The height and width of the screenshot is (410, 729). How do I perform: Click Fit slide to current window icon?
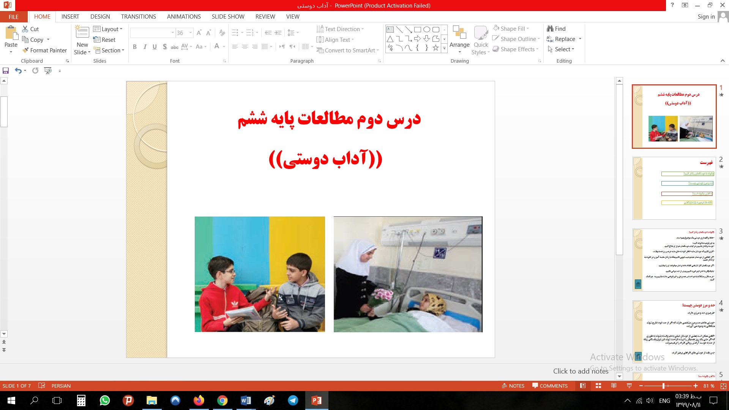pyautogui.click(x=723, y=386)
